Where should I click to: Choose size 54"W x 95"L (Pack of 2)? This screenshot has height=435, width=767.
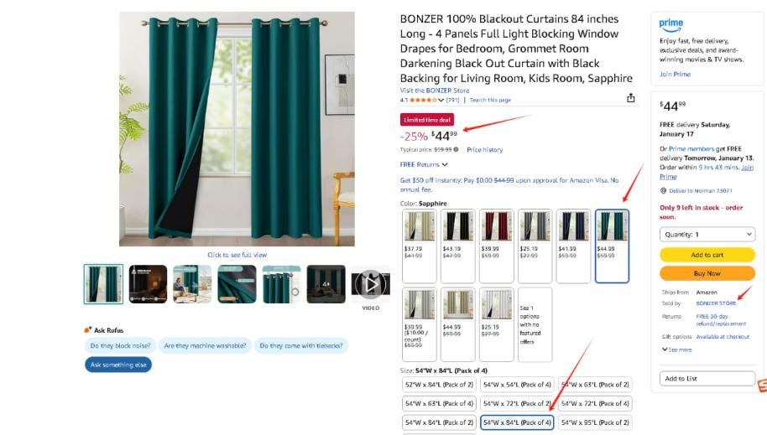coord(595,422)
